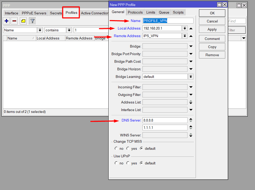Remove selected profile using the minus icon
This screenshot has height=190, width=255.
(x=14, y=21)
